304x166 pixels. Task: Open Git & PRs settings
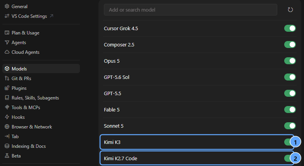point(41,78)
